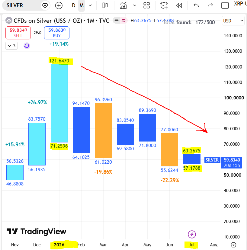The width and height of the screenshot is (247, 250).
Task: Click the -22.29% June change label
Action: click(170, 180)
